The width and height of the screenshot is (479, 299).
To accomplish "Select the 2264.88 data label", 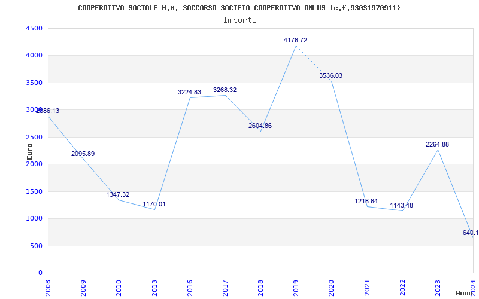I will click(438, 144).
